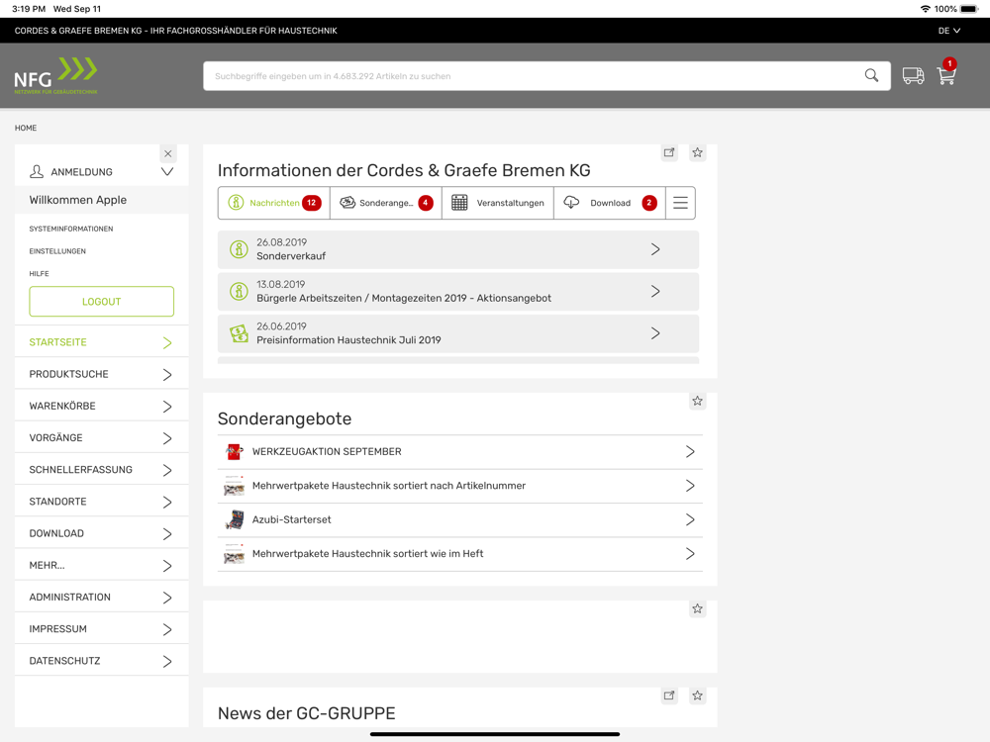Expand Bürgerle Arbeitszeiten message arrow
990x742 pixels.
[x=655, y=292]
